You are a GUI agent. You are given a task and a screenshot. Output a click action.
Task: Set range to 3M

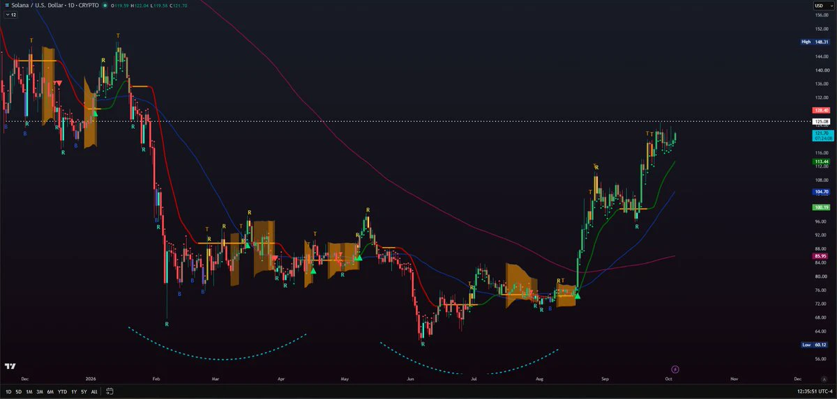coord(40,391)
